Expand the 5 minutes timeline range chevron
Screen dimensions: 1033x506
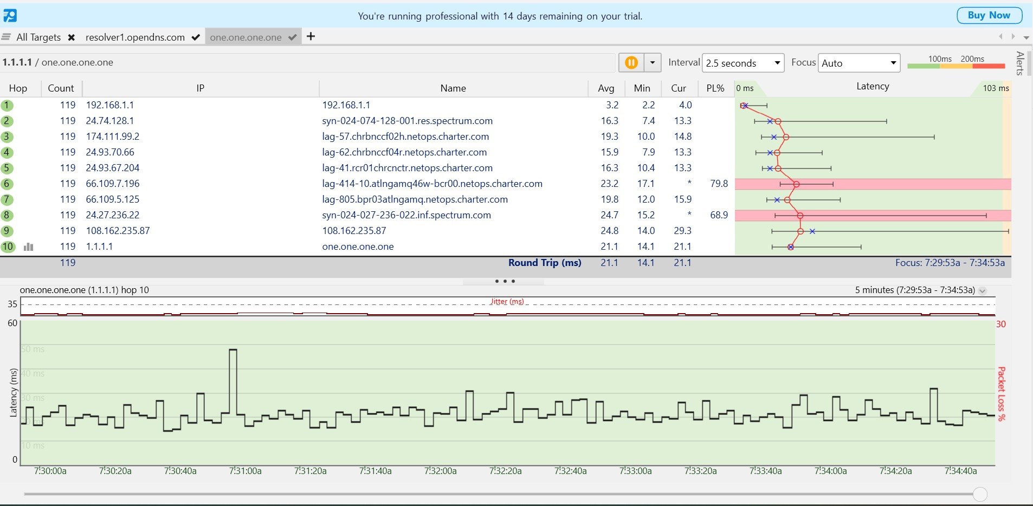click(983, 291)
